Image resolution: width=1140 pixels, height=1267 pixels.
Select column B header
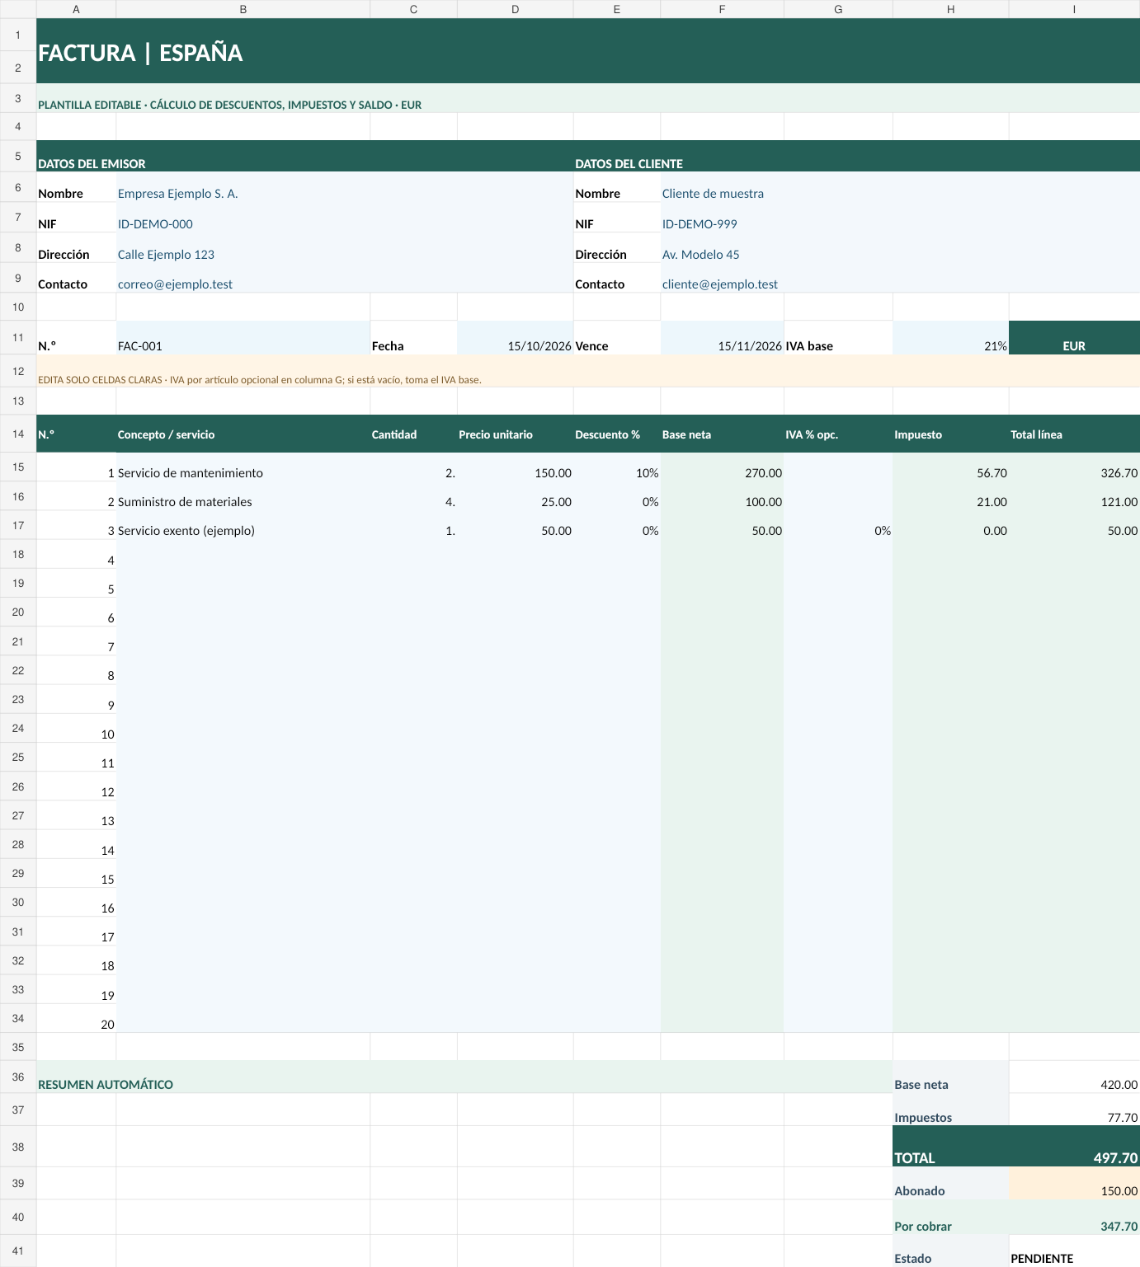(243, 9)
